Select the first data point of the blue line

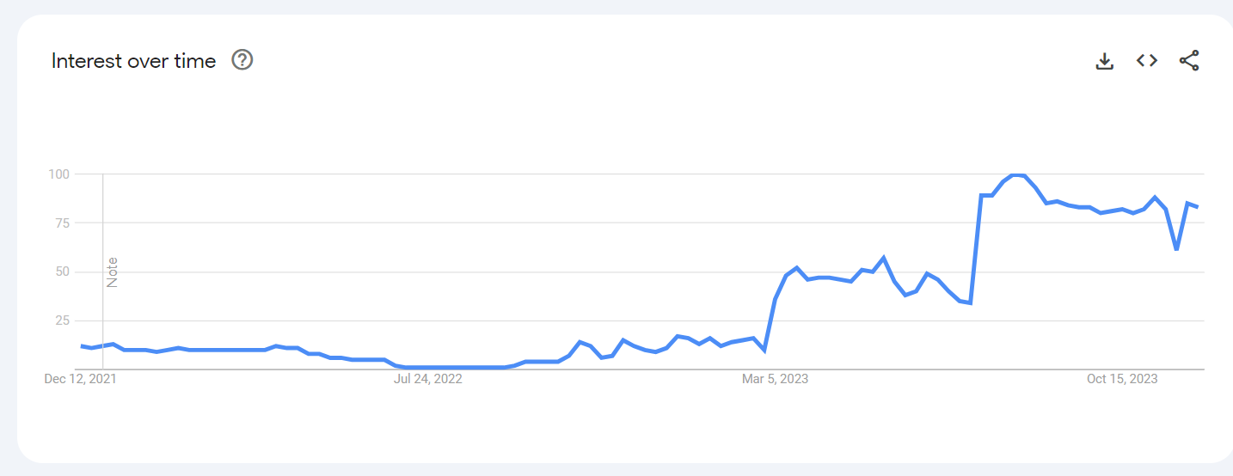pos(83,346)
